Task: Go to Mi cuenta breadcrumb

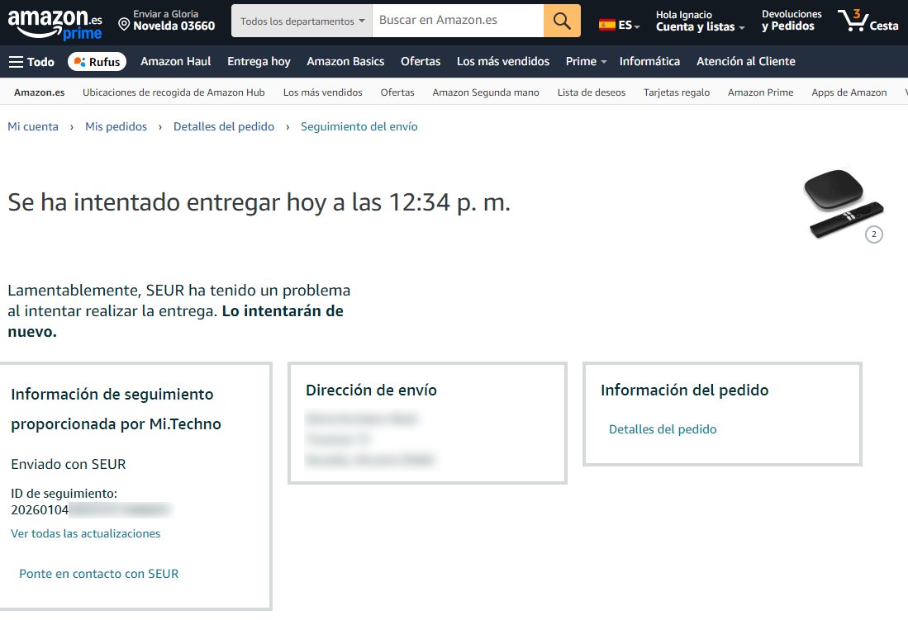Action: click(x=33, y=127)
